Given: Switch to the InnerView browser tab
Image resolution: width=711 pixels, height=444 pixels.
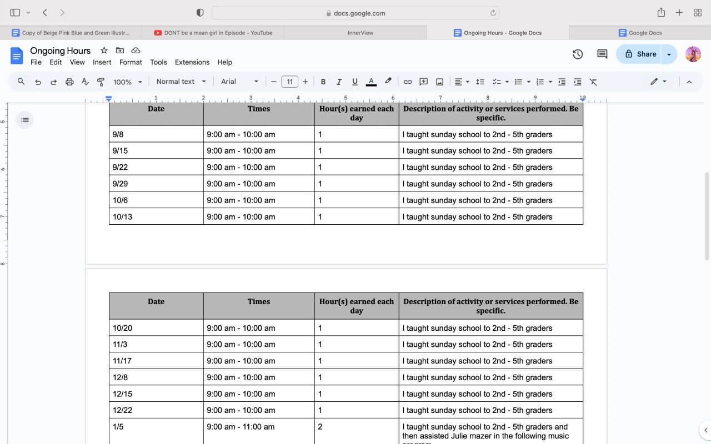Looking at the screenshot, I should click(x=360, y=33).
